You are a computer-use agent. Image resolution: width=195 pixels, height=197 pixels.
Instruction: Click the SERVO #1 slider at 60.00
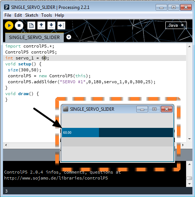118,132
